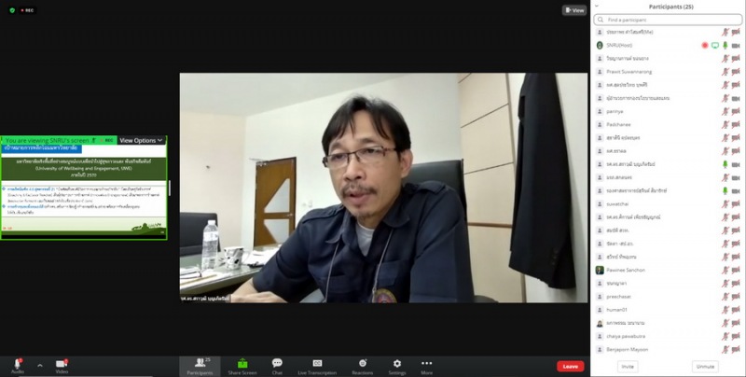Toggle the Audio mute microphone
The image size is (746, 377).
[16, 364]
